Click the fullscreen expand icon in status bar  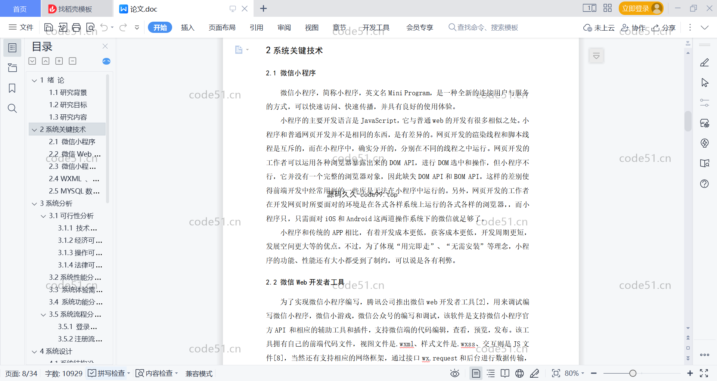pos(704,373)
